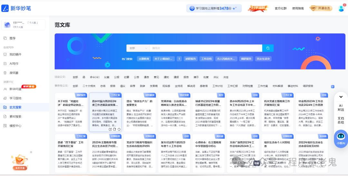The image size is (348, 176).
Task: Open card 县水利局2023年上半年工作总结
Action: [x=243, y=112]
